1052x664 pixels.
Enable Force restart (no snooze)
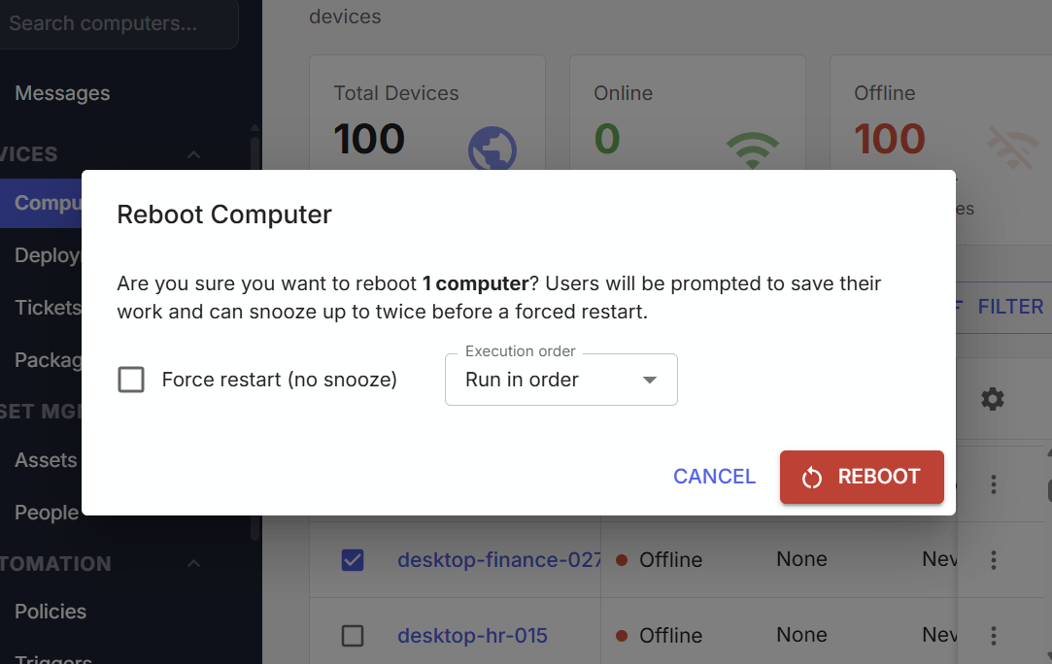[131, 380]
